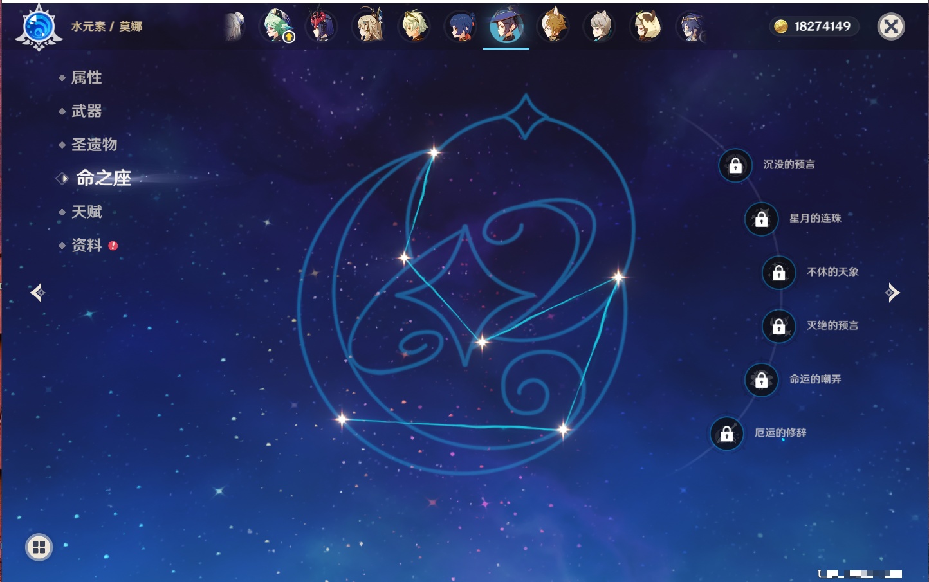The height and width of the screenshot is (582, 929).
Task: Click the topmost star node of constellation
Action: [434, 152]
